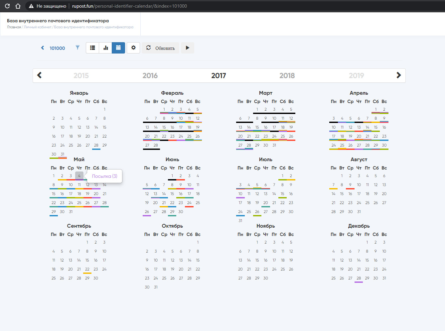The width and height of the screenshot is (445, 331).
Task: Select December 28 in calendar
Action: coord(359,278)
